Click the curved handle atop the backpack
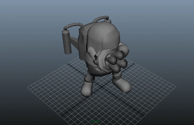 coord(102,19)
